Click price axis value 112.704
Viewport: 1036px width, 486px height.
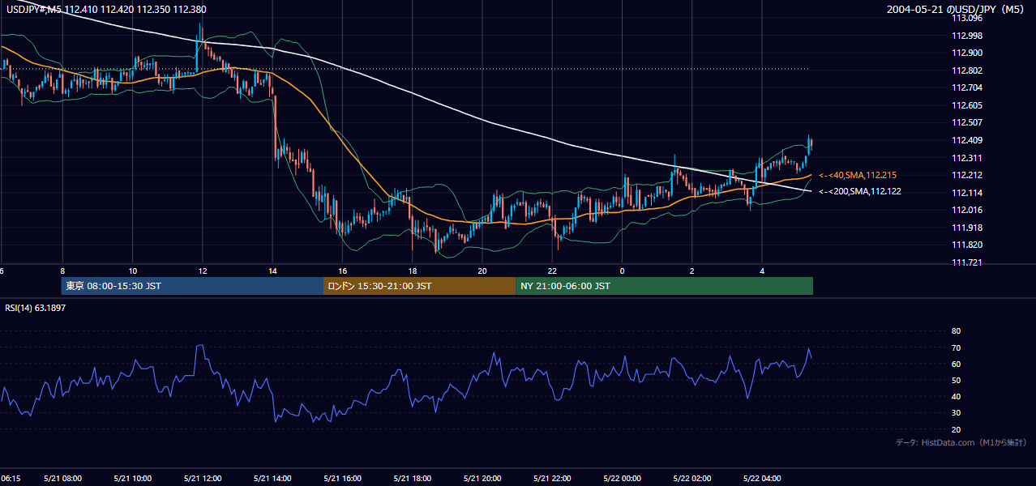click(x=966, y=87)
